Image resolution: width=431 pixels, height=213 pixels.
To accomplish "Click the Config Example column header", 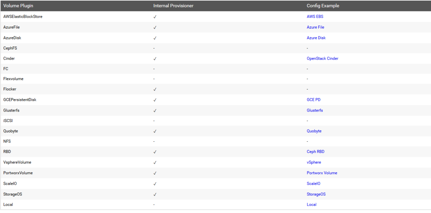I will click(323, 6).
